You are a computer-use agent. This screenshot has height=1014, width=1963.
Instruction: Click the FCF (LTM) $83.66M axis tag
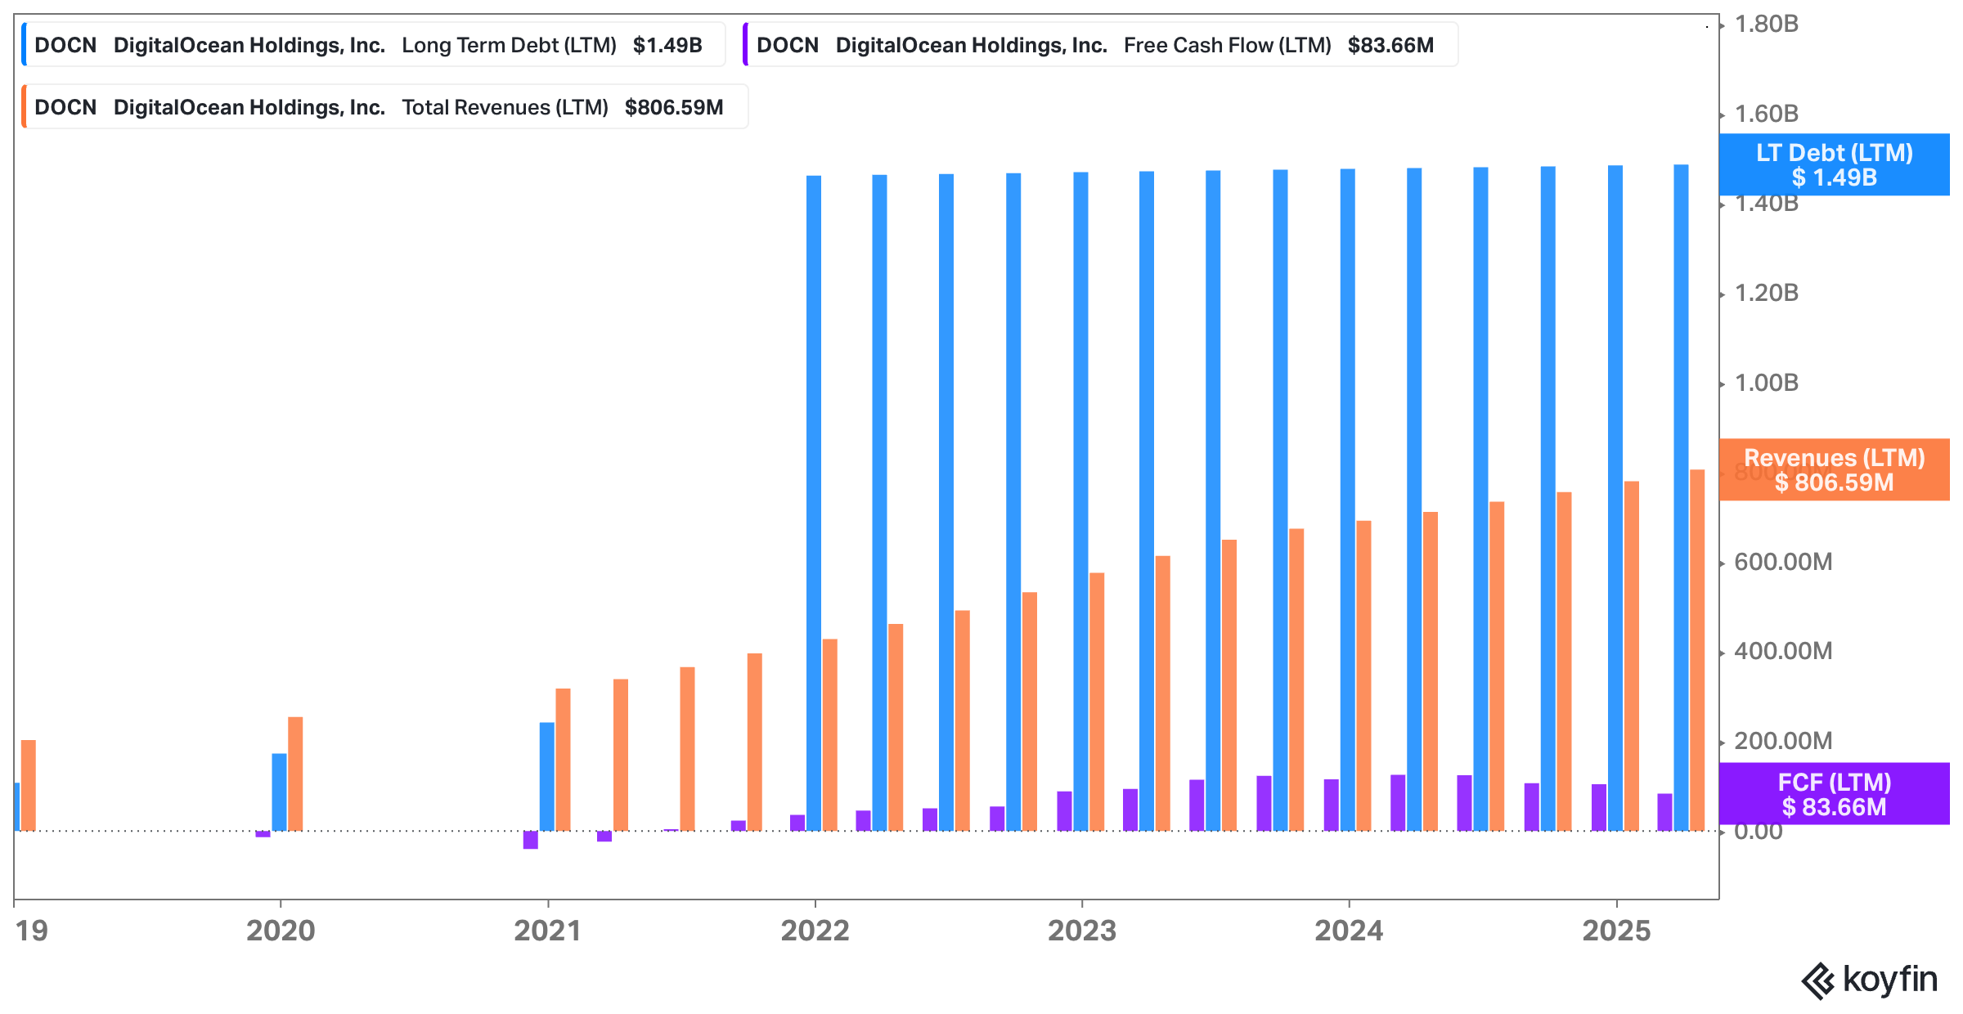click(1834, 794)
